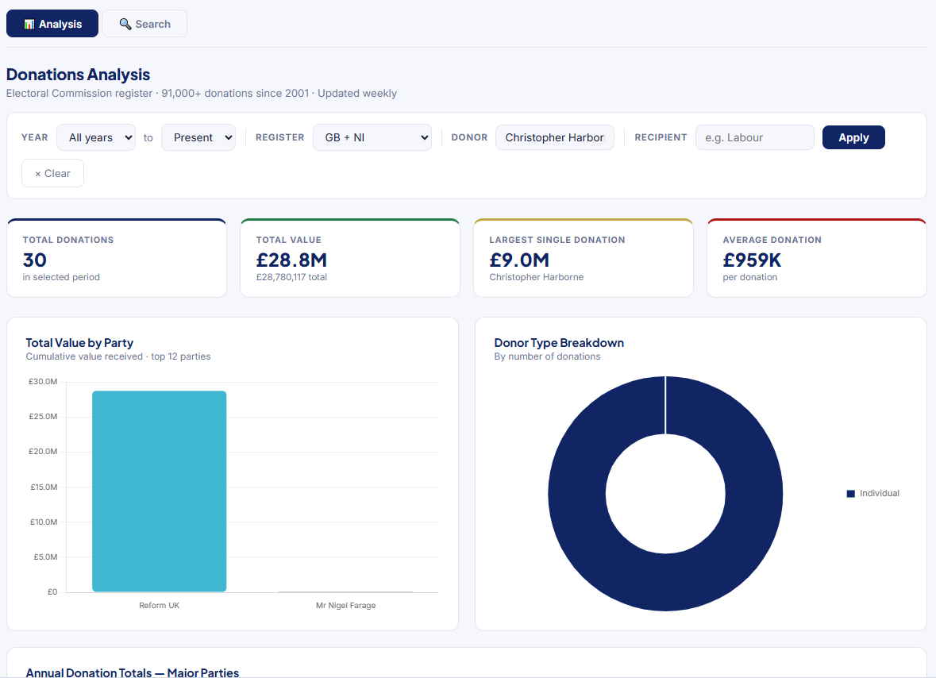Click the Donor field containing Christopher Harborne
This screenshot has width=936, height=678.
coord(555,137)
